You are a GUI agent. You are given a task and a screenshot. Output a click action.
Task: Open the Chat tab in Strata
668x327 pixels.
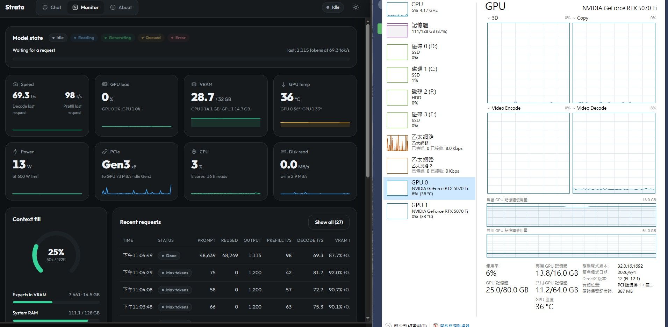point(52,7)
